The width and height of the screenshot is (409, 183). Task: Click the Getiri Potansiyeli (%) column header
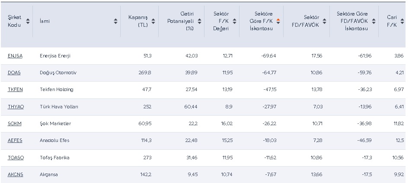180,21
